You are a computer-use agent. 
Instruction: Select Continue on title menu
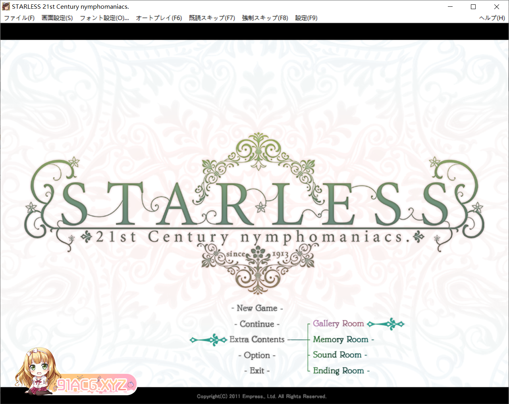tap(257, 324)
